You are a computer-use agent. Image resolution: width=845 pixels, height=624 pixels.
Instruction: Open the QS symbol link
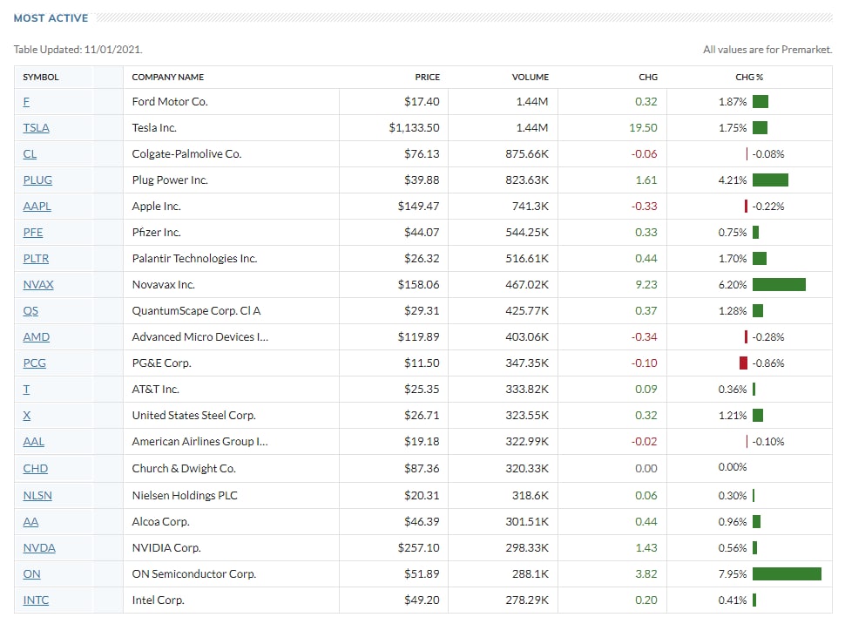pos(30,311)
